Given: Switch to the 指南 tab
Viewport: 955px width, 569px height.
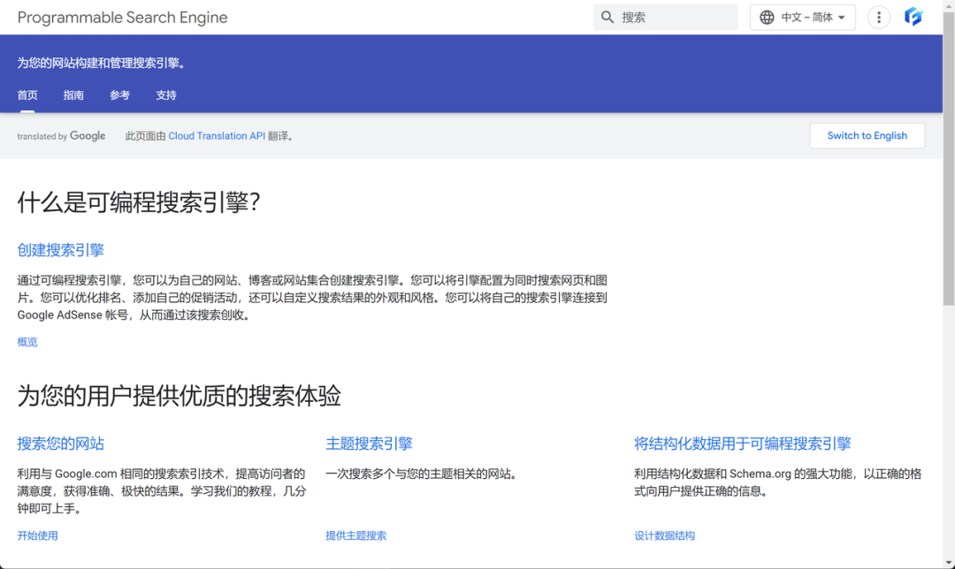Looking at the screenshot, I should (73, 95).
